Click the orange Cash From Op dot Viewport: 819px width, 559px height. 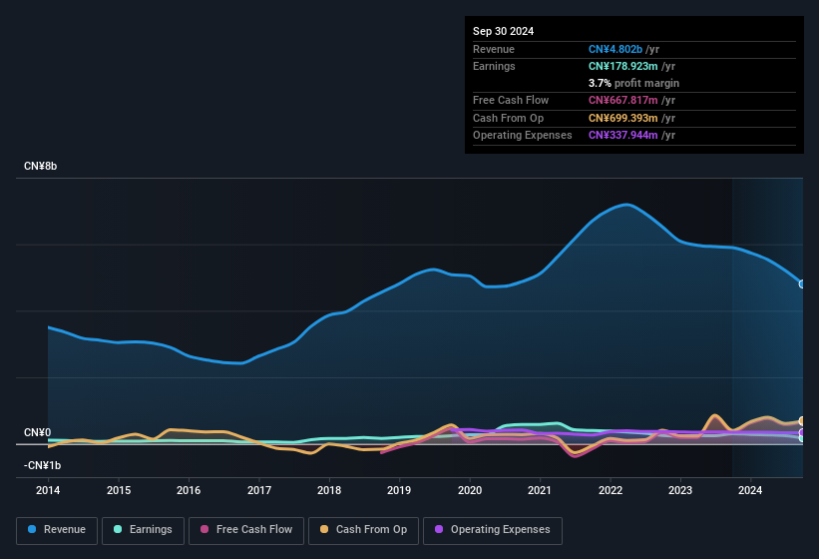pos(325,530)
